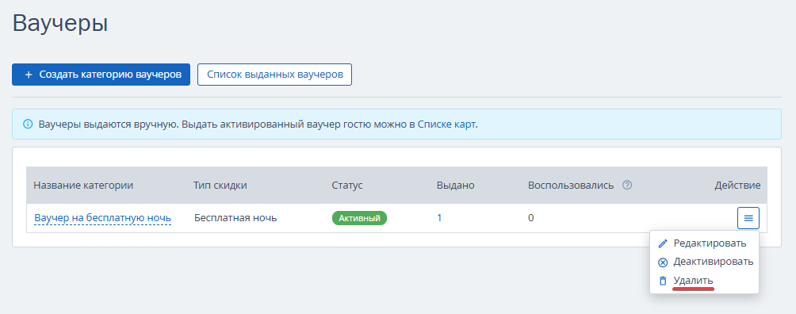Click the Статус column header
Screen dimensions: 796x314
tap(347, 186)
